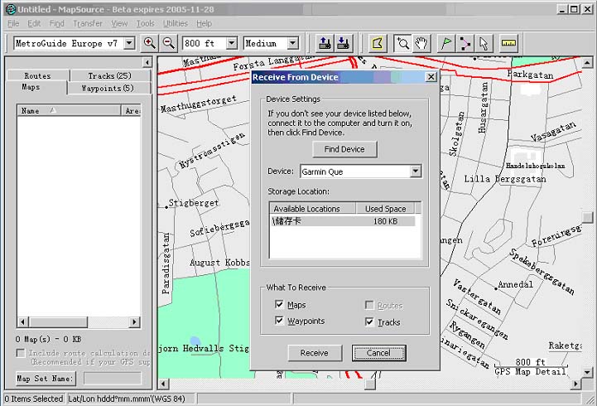597x406 pixels.
Task: Click the Cancel button
Action: (379, 353)
